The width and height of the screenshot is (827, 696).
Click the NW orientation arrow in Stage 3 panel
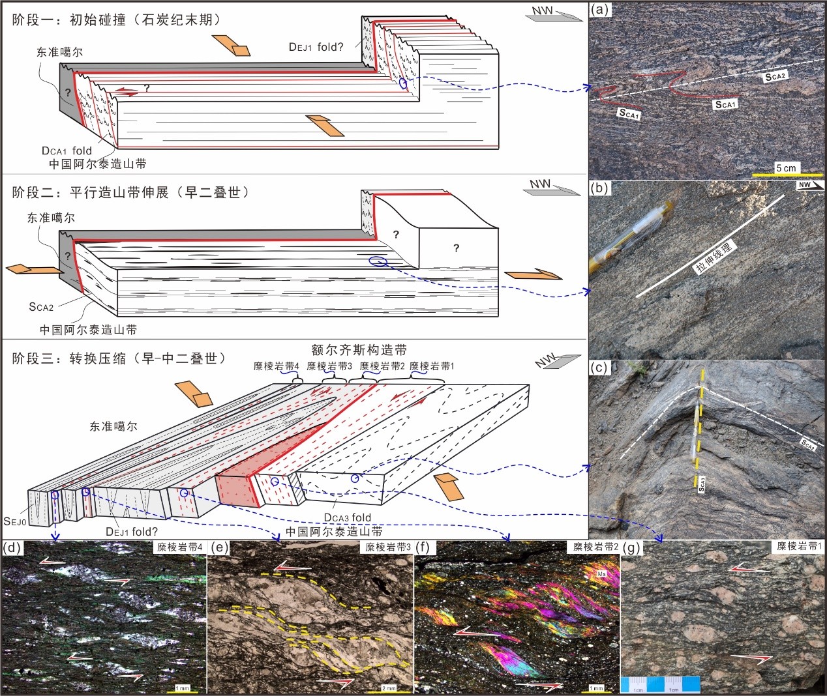[557, 360]
